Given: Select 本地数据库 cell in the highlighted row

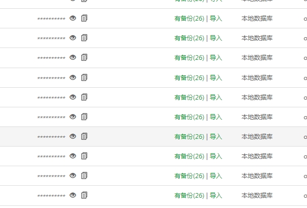Looking at the screenshot, I should [x=257, y=136].
